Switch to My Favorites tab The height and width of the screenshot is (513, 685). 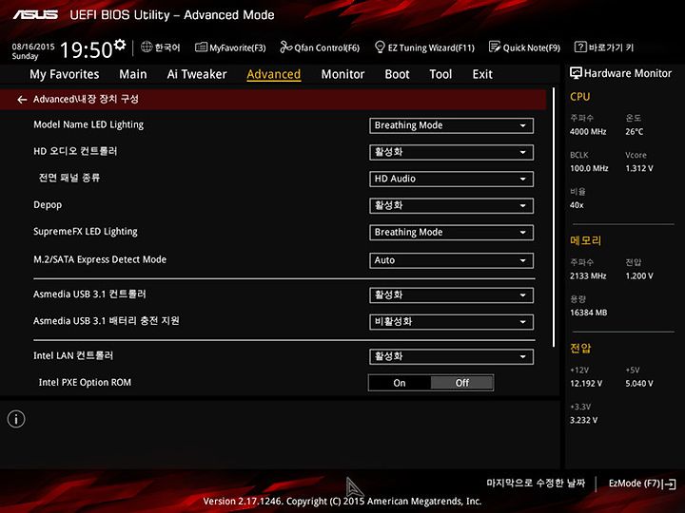(x=65, y=75)
